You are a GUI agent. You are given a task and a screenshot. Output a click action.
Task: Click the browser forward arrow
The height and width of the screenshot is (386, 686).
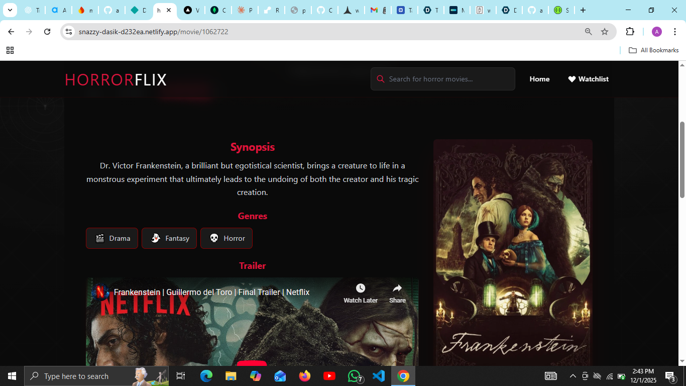coord(29,32)
